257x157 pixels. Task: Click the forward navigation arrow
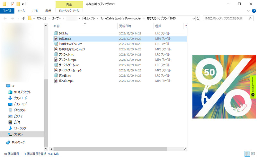pos(13,18)
